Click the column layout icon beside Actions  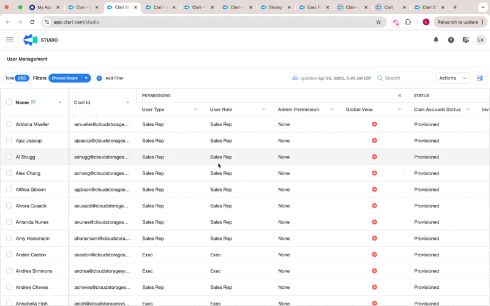tap(480, 78)
